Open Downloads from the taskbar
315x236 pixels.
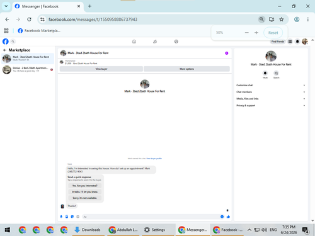(88, 230)
